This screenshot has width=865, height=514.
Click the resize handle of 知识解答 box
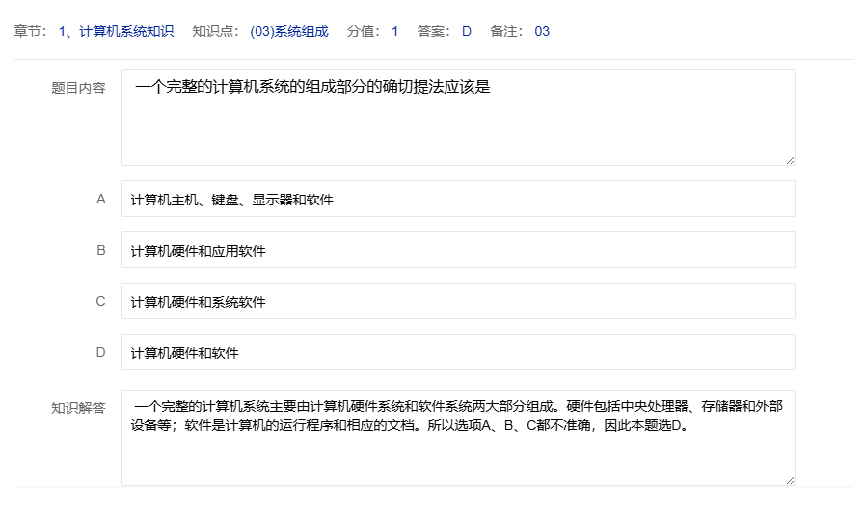(790, 480)
